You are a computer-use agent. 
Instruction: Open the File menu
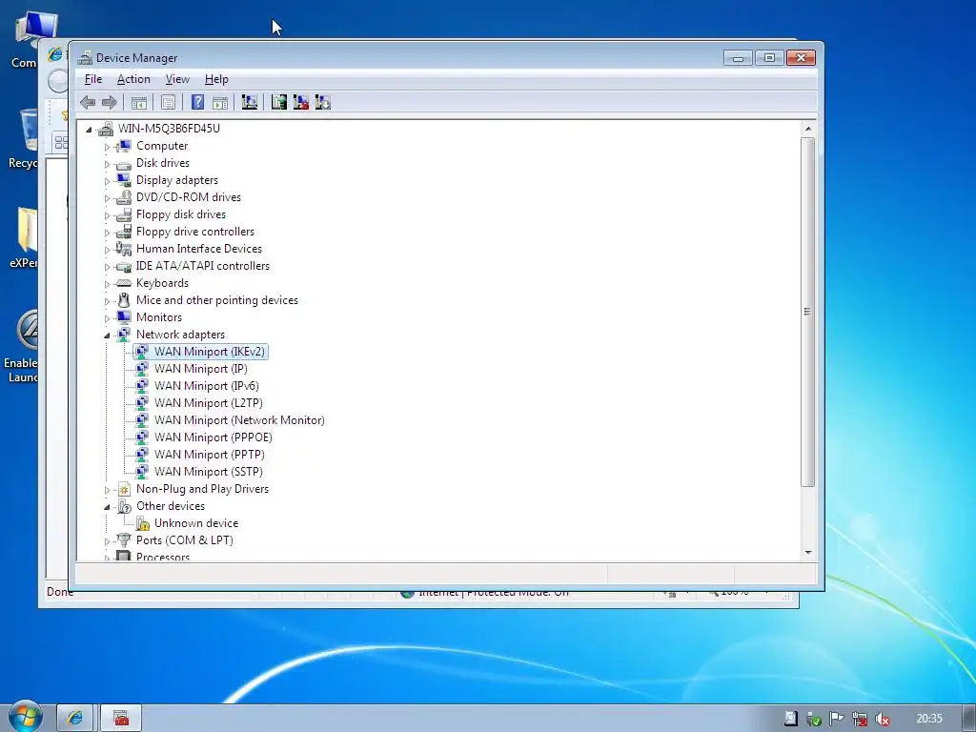point(93,79)
